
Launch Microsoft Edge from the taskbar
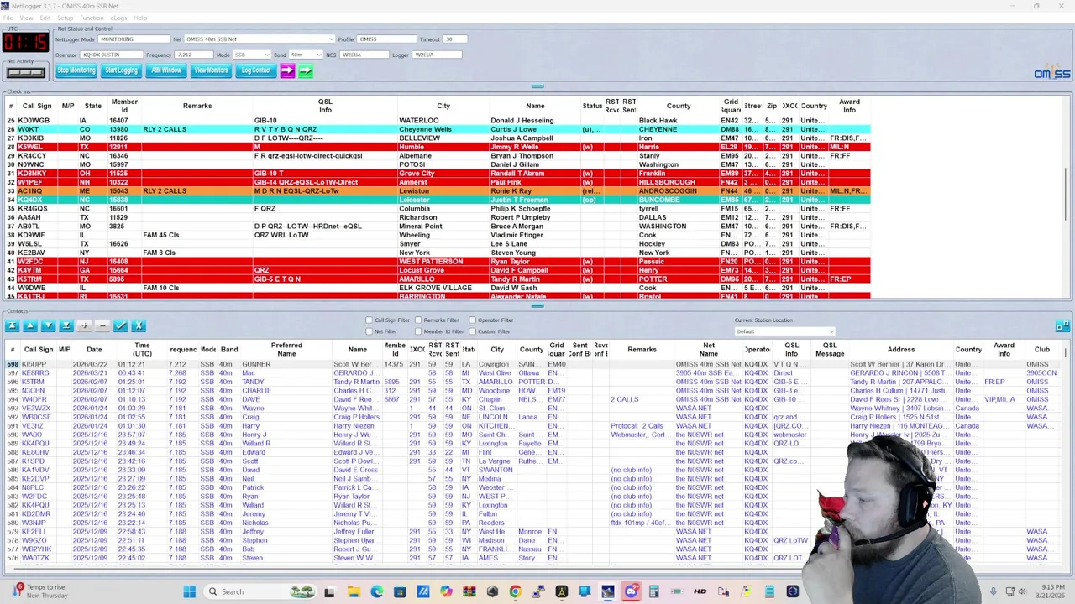(x=377, y=591)
